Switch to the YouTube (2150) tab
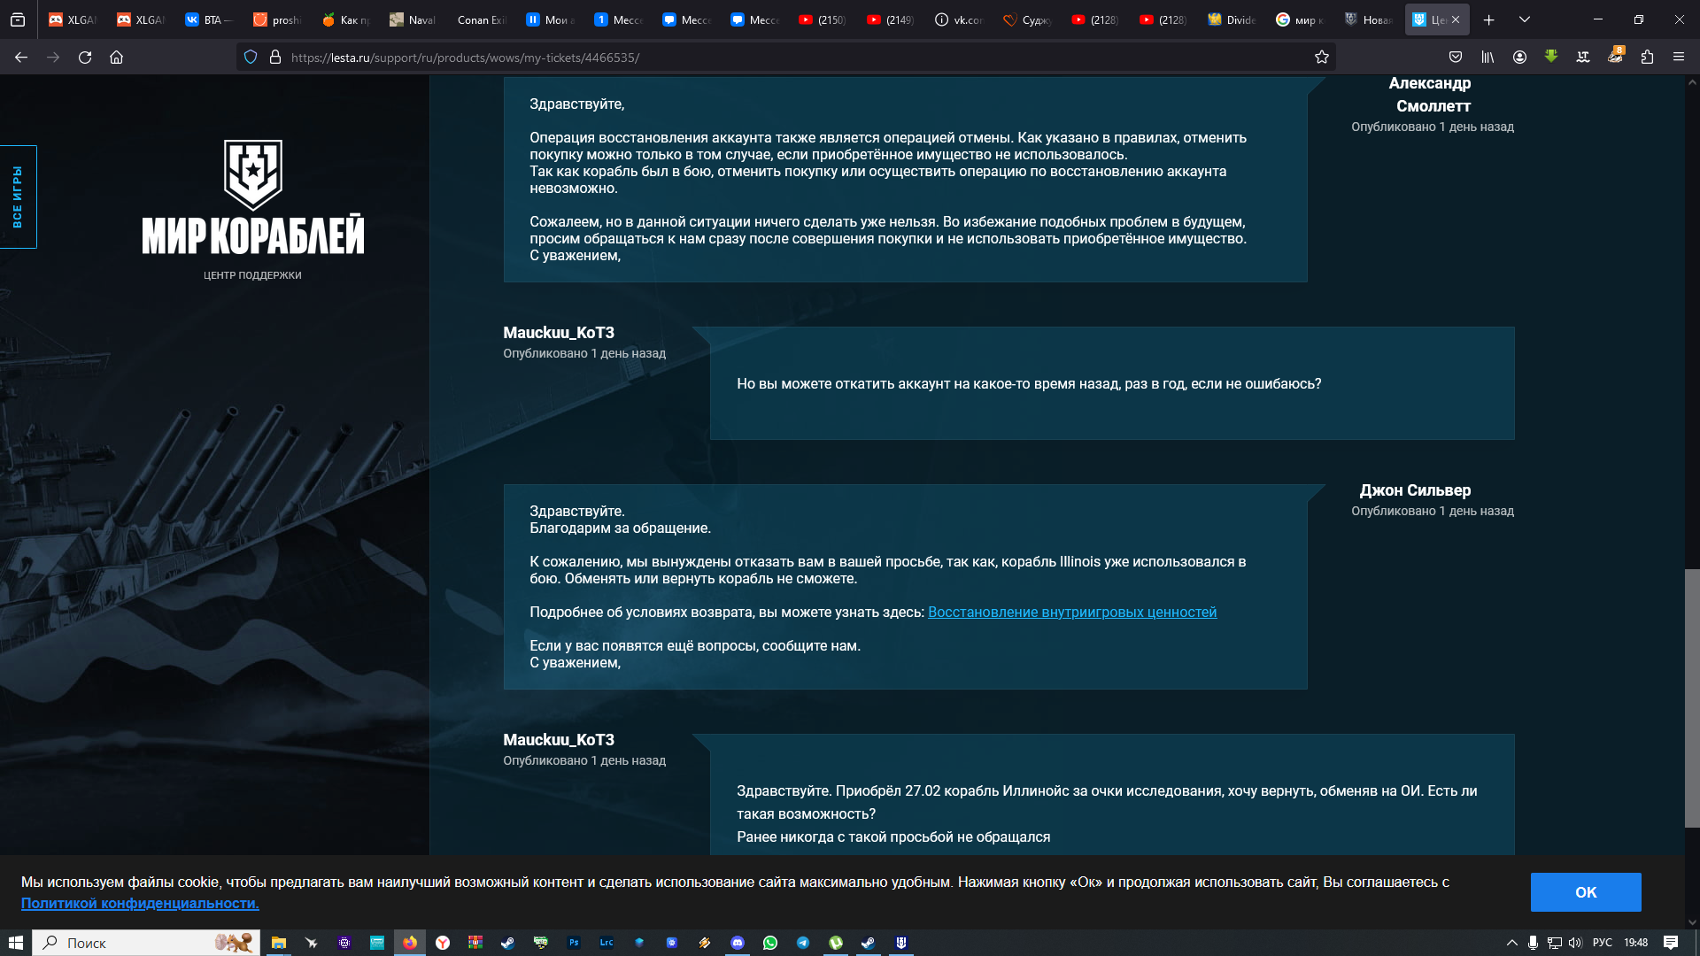The width and height of the screenshot is (1700, 956). pos(822,19)
